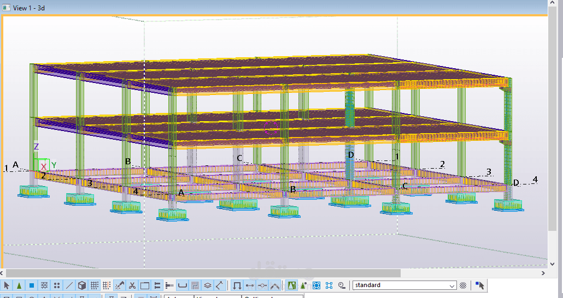
Task: Click the diagonal line Select construction lines switch
Action: 69,285
